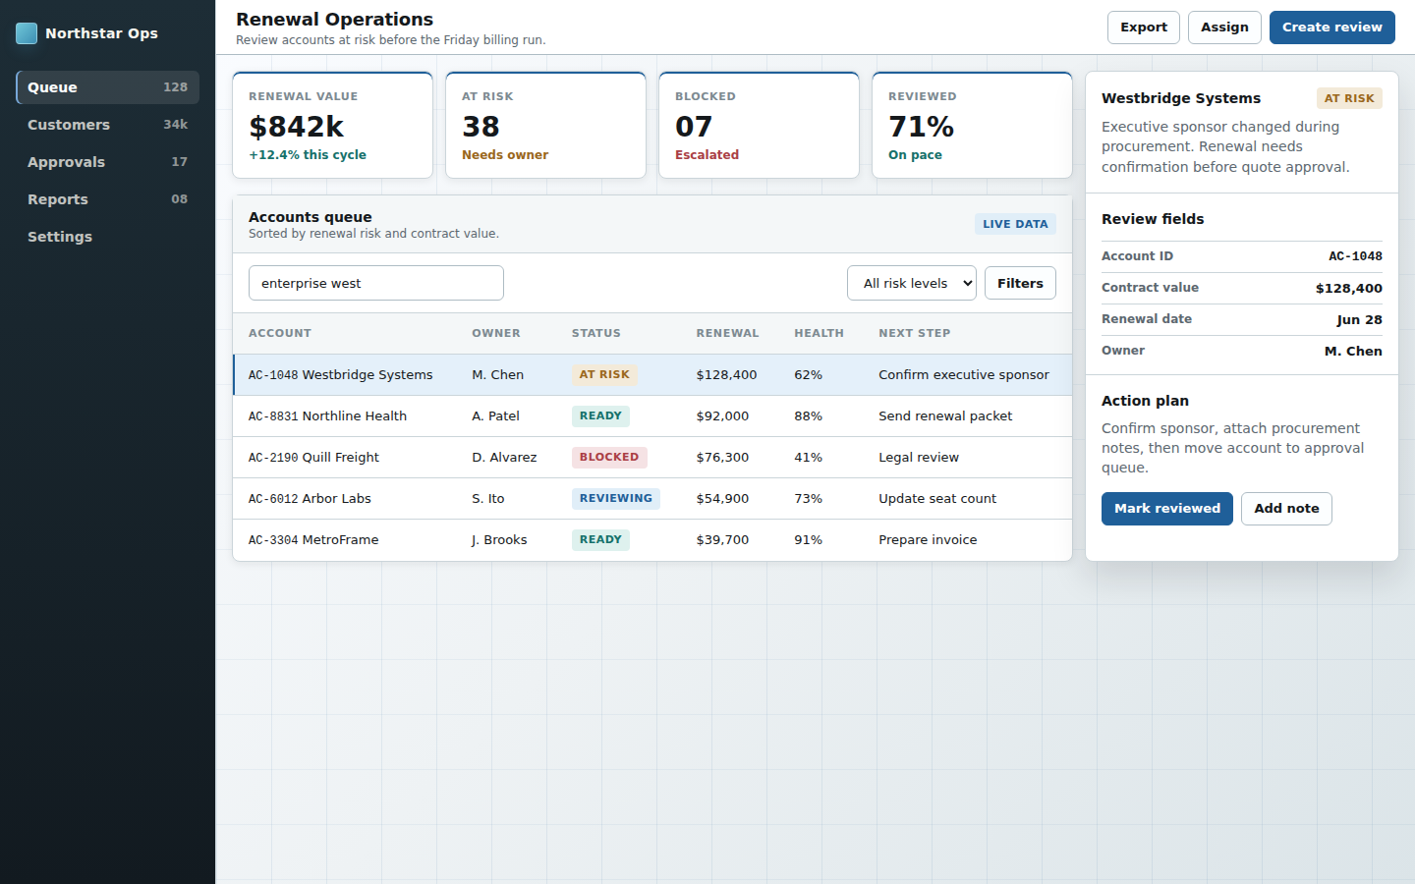
Task: Click the enterprise west search field
Action: click(x=376, y=283)
